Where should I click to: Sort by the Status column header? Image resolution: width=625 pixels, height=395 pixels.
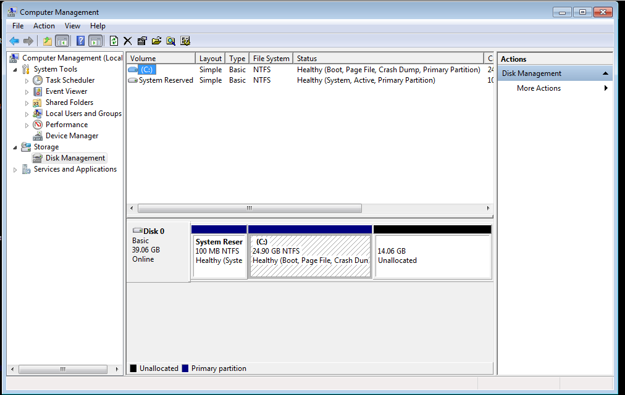[388, 59]
